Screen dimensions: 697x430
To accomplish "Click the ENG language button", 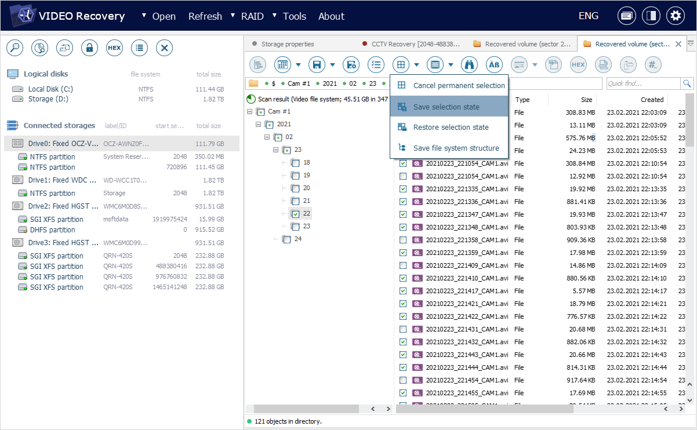I will (588, 16).
